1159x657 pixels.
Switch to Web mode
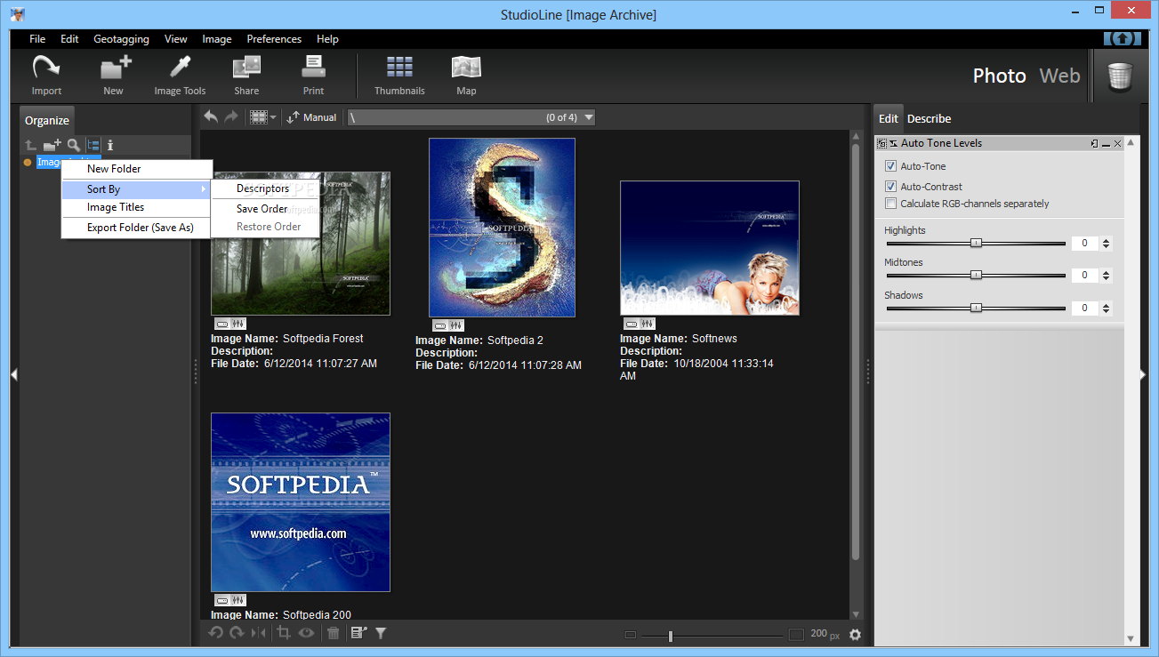tap(1059, 76)
